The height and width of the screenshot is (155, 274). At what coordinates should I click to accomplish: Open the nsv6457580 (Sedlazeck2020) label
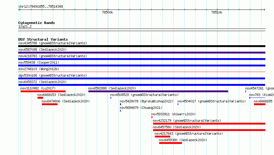coord(177,127)
